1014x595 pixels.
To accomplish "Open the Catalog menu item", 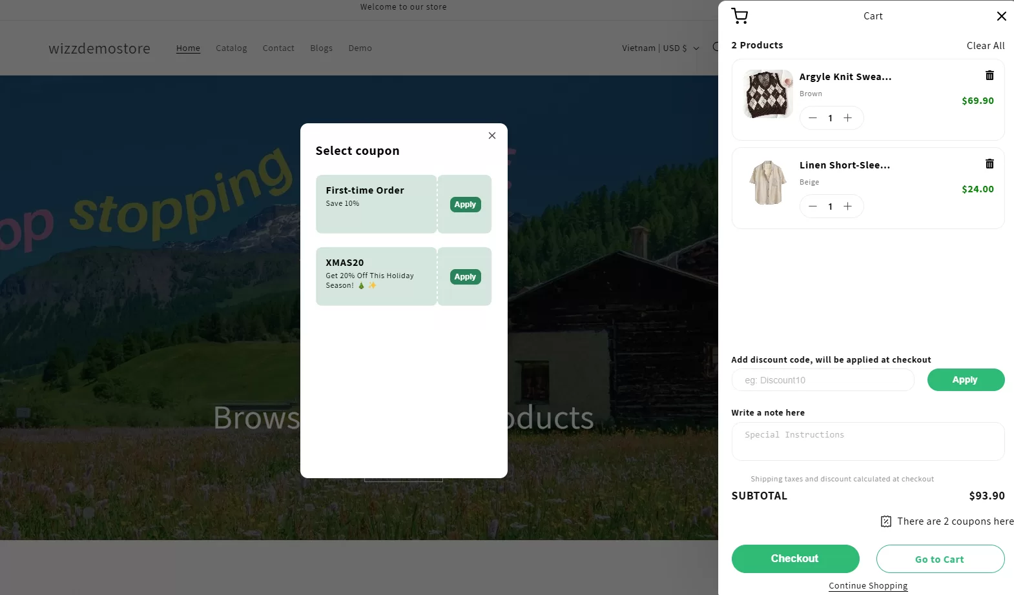I will point(231,48).
